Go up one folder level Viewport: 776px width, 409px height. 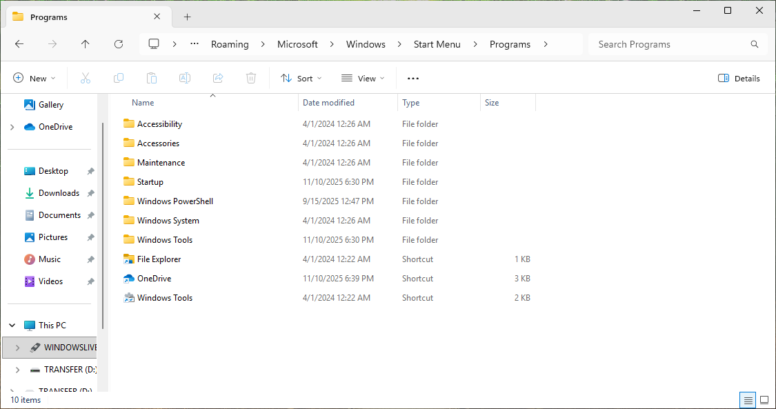pos(86,44)
